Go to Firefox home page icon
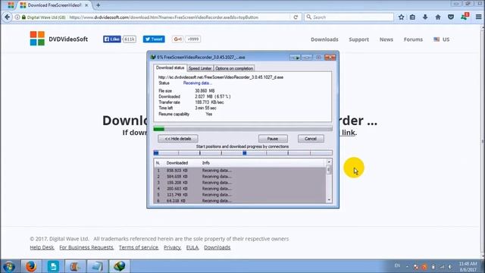This screenshot has height=273, width=485. tap(438, 17)
